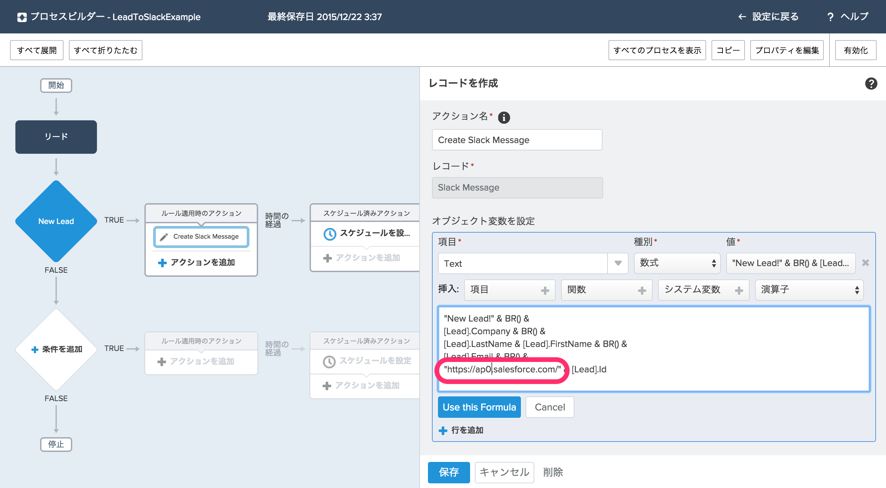The image size is (886, 488).
Task: Click ルール適用時のアクション header for New Lead
Action: click(201, 213)
